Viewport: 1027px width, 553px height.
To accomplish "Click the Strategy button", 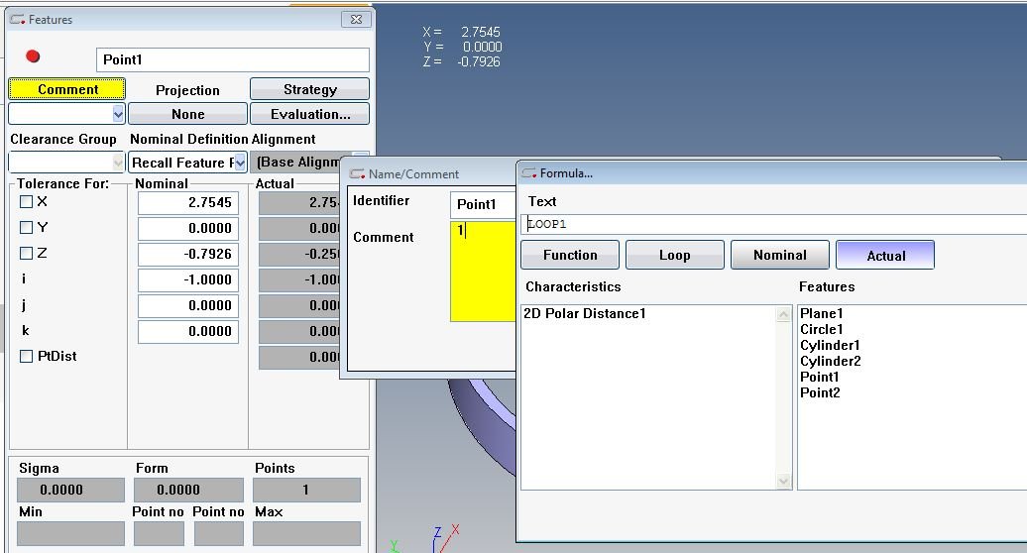I will coord(310,89).
